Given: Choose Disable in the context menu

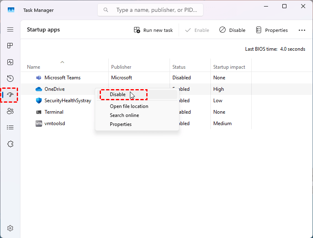Looking at the screenshot, I should (x=118, y=94).
